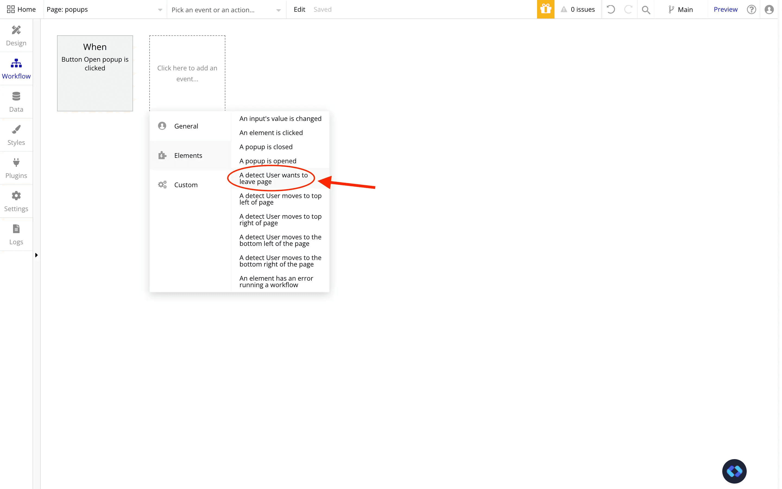Click the Preview link
Screen dimensions: 782x489
(x=726, y=10)
